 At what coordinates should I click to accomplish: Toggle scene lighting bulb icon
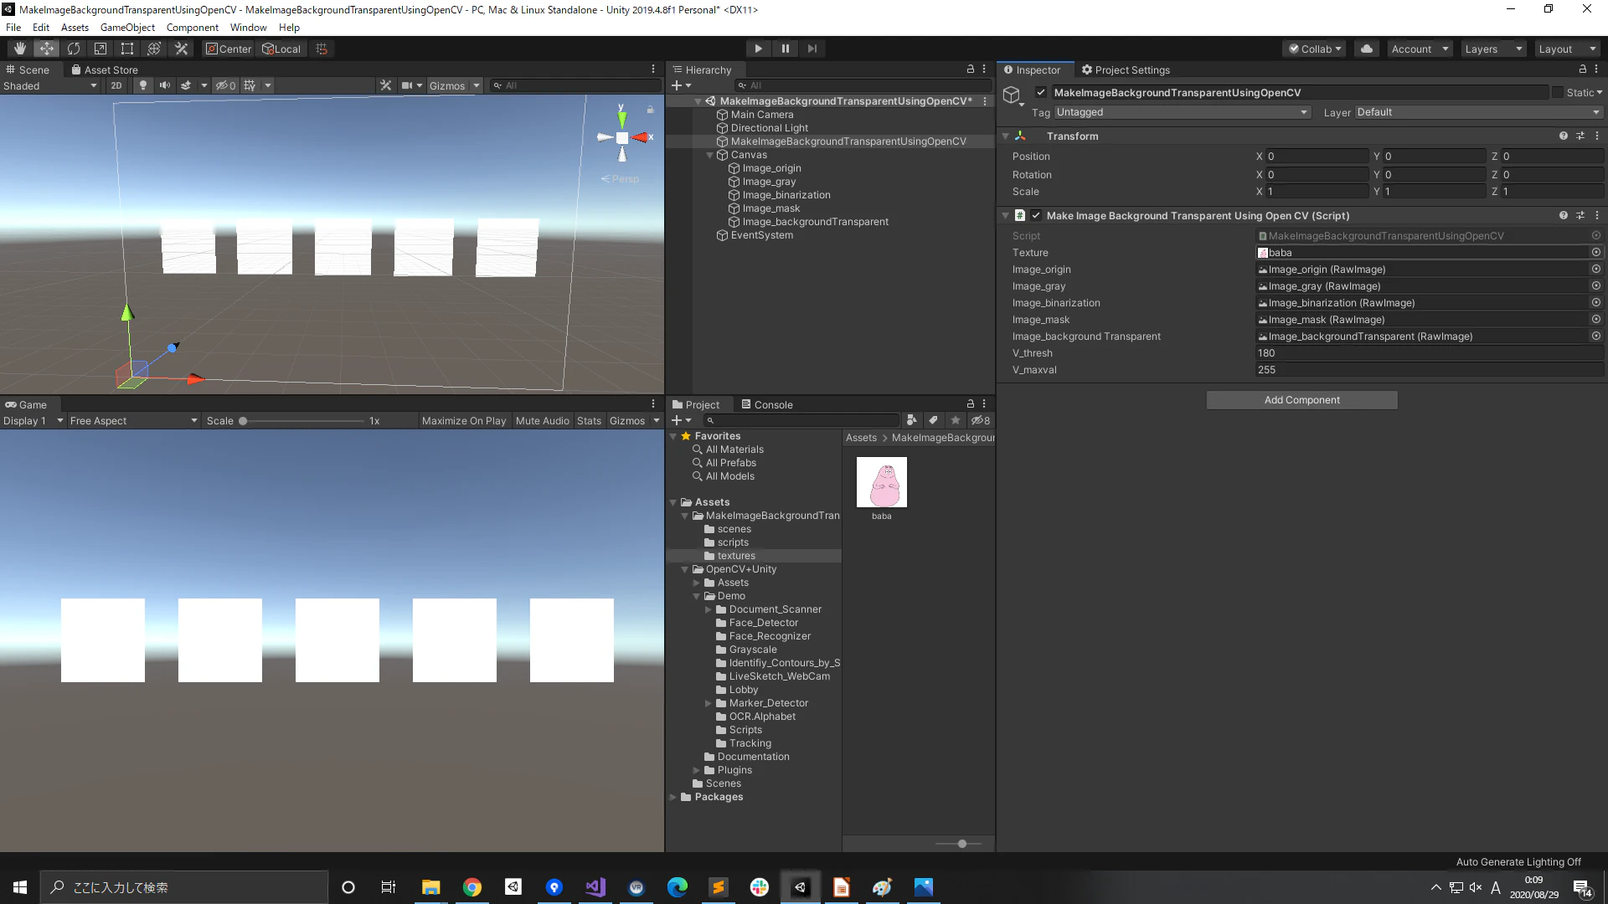point(143,85)
